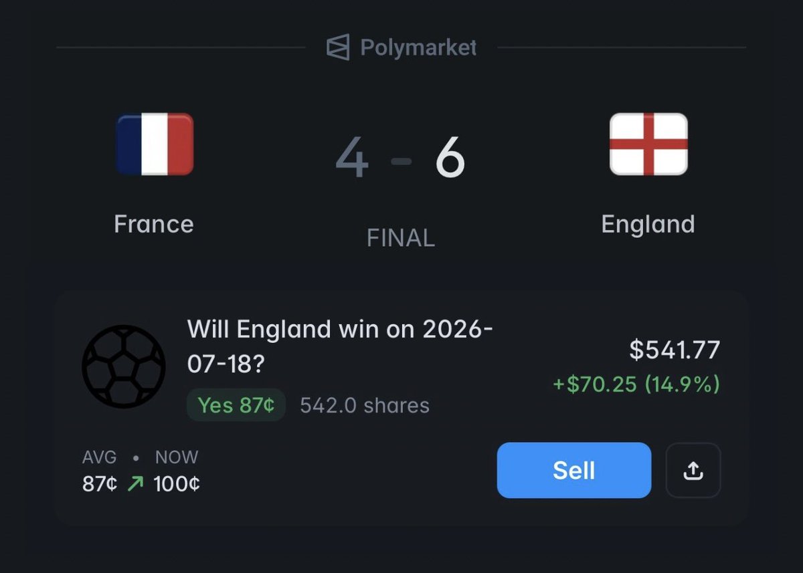803x573 pixels.
Task: Open the 'Will England win on 2026-07-18?' market
Action: (340, 347)
